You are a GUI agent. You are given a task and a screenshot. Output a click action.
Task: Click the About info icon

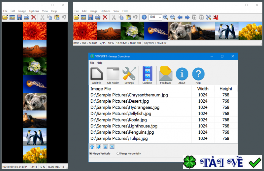click(182, 76)
